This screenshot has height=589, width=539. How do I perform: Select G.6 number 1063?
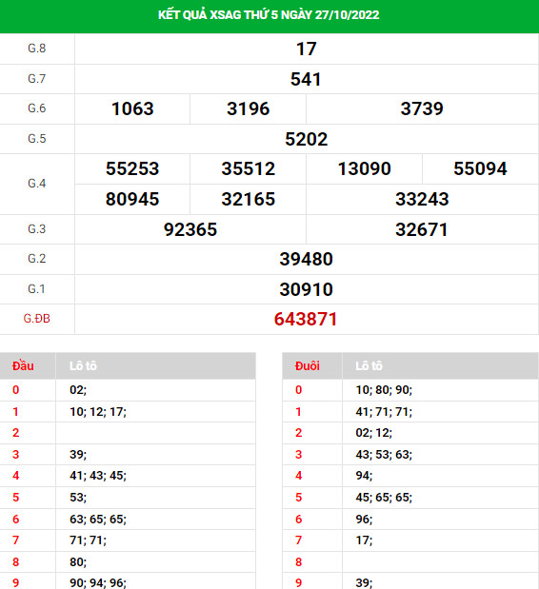[132, 108]
